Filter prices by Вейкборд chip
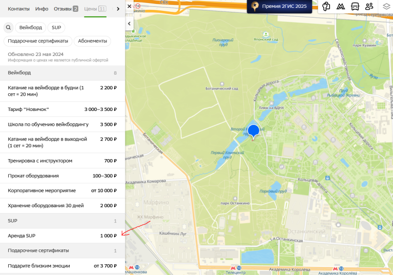Image resolution: width=393 pixels, height=275 pixels. coord(30,27)
